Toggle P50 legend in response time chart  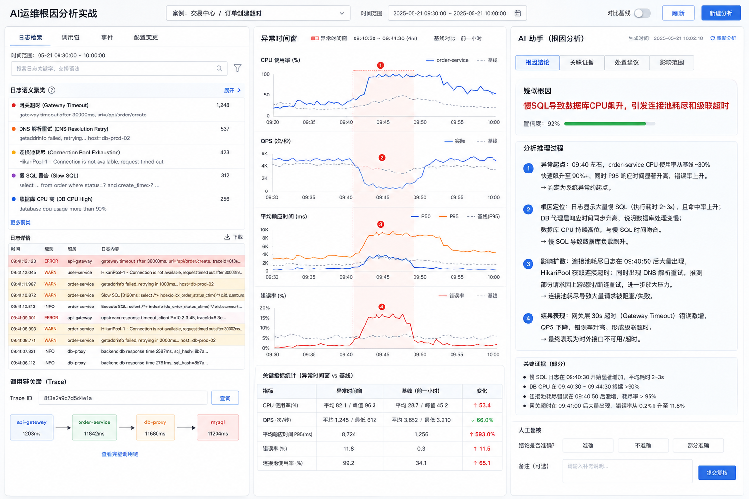click(421, 216)
